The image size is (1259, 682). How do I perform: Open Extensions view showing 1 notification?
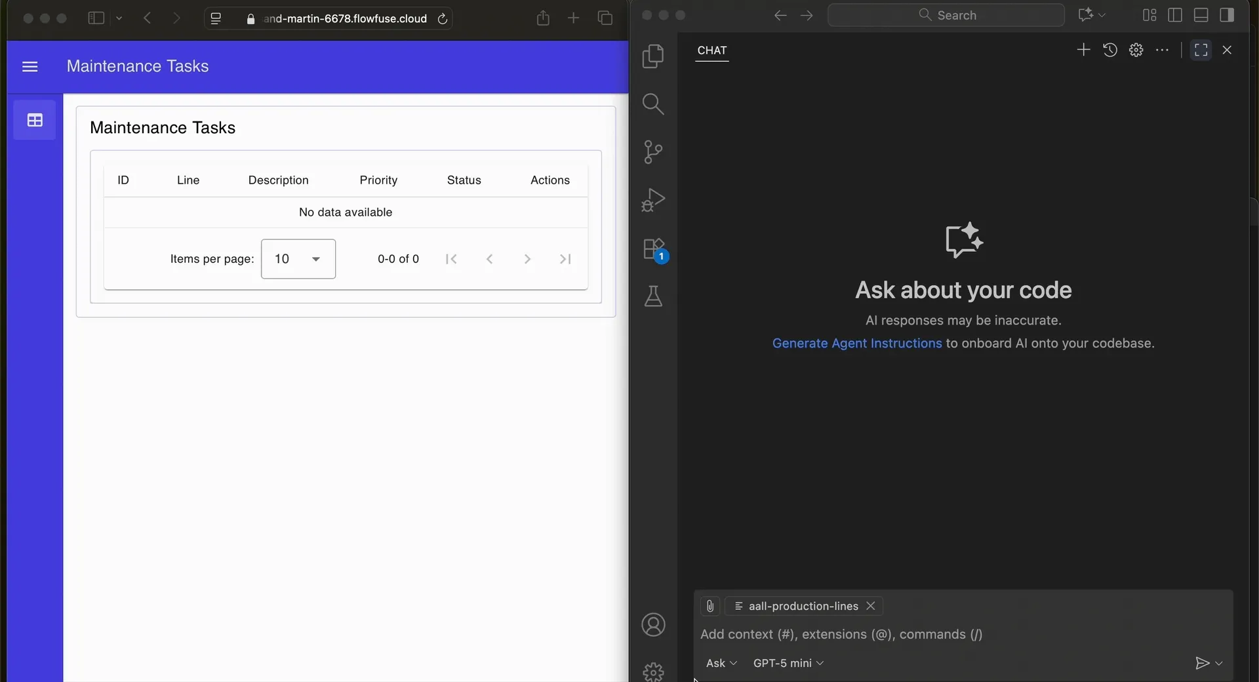click(x=653, y=249)
